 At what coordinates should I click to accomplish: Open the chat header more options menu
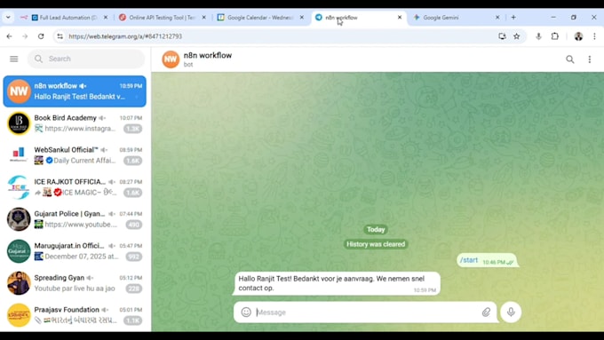click(590, 59)
